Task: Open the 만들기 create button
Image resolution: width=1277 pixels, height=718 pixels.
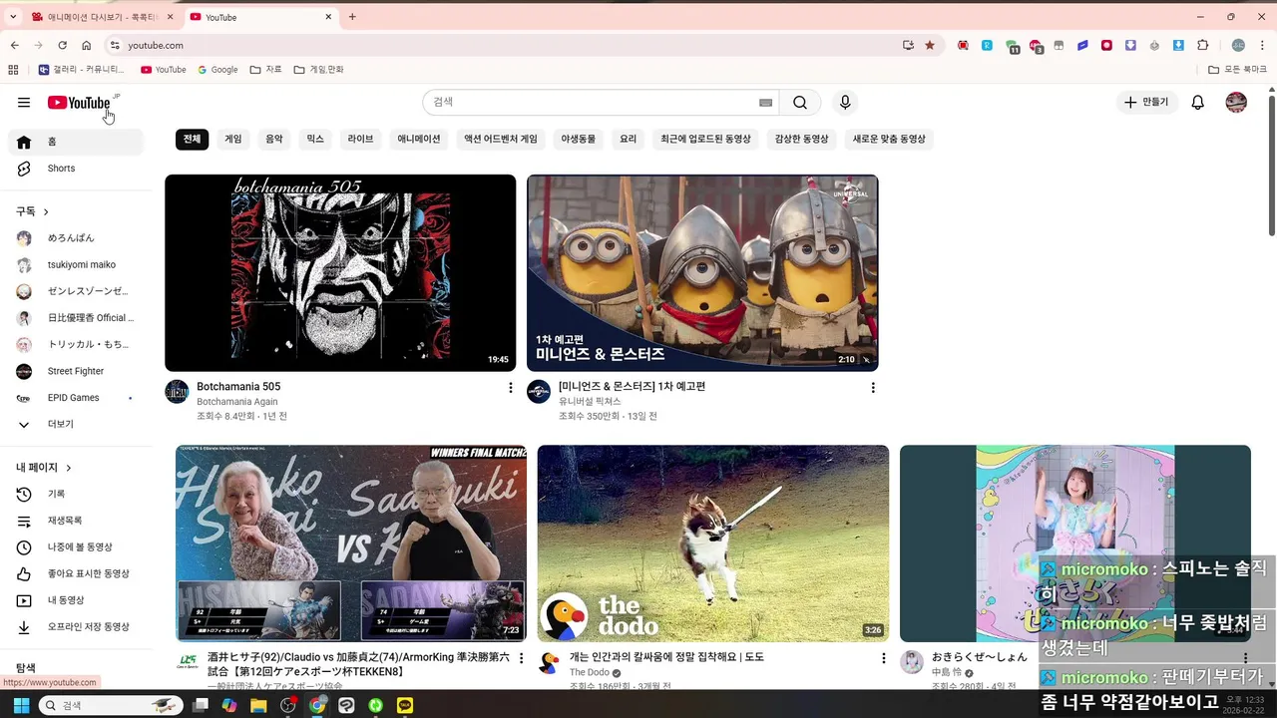Action: pyautogui.click(x=1146, y=103)
